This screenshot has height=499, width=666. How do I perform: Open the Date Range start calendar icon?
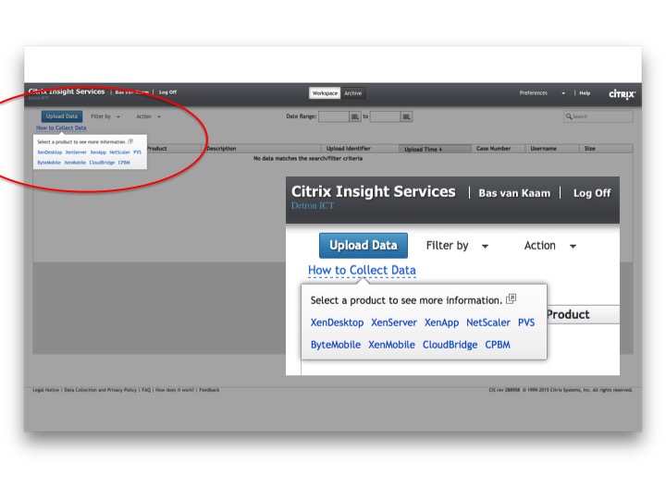(354, 116)
